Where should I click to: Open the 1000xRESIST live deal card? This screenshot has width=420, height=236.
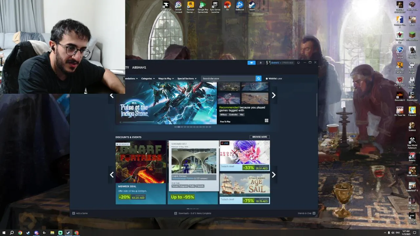click(245, 156)
